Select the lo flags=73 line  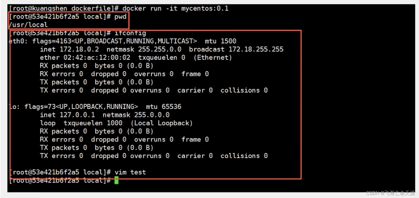95,107
